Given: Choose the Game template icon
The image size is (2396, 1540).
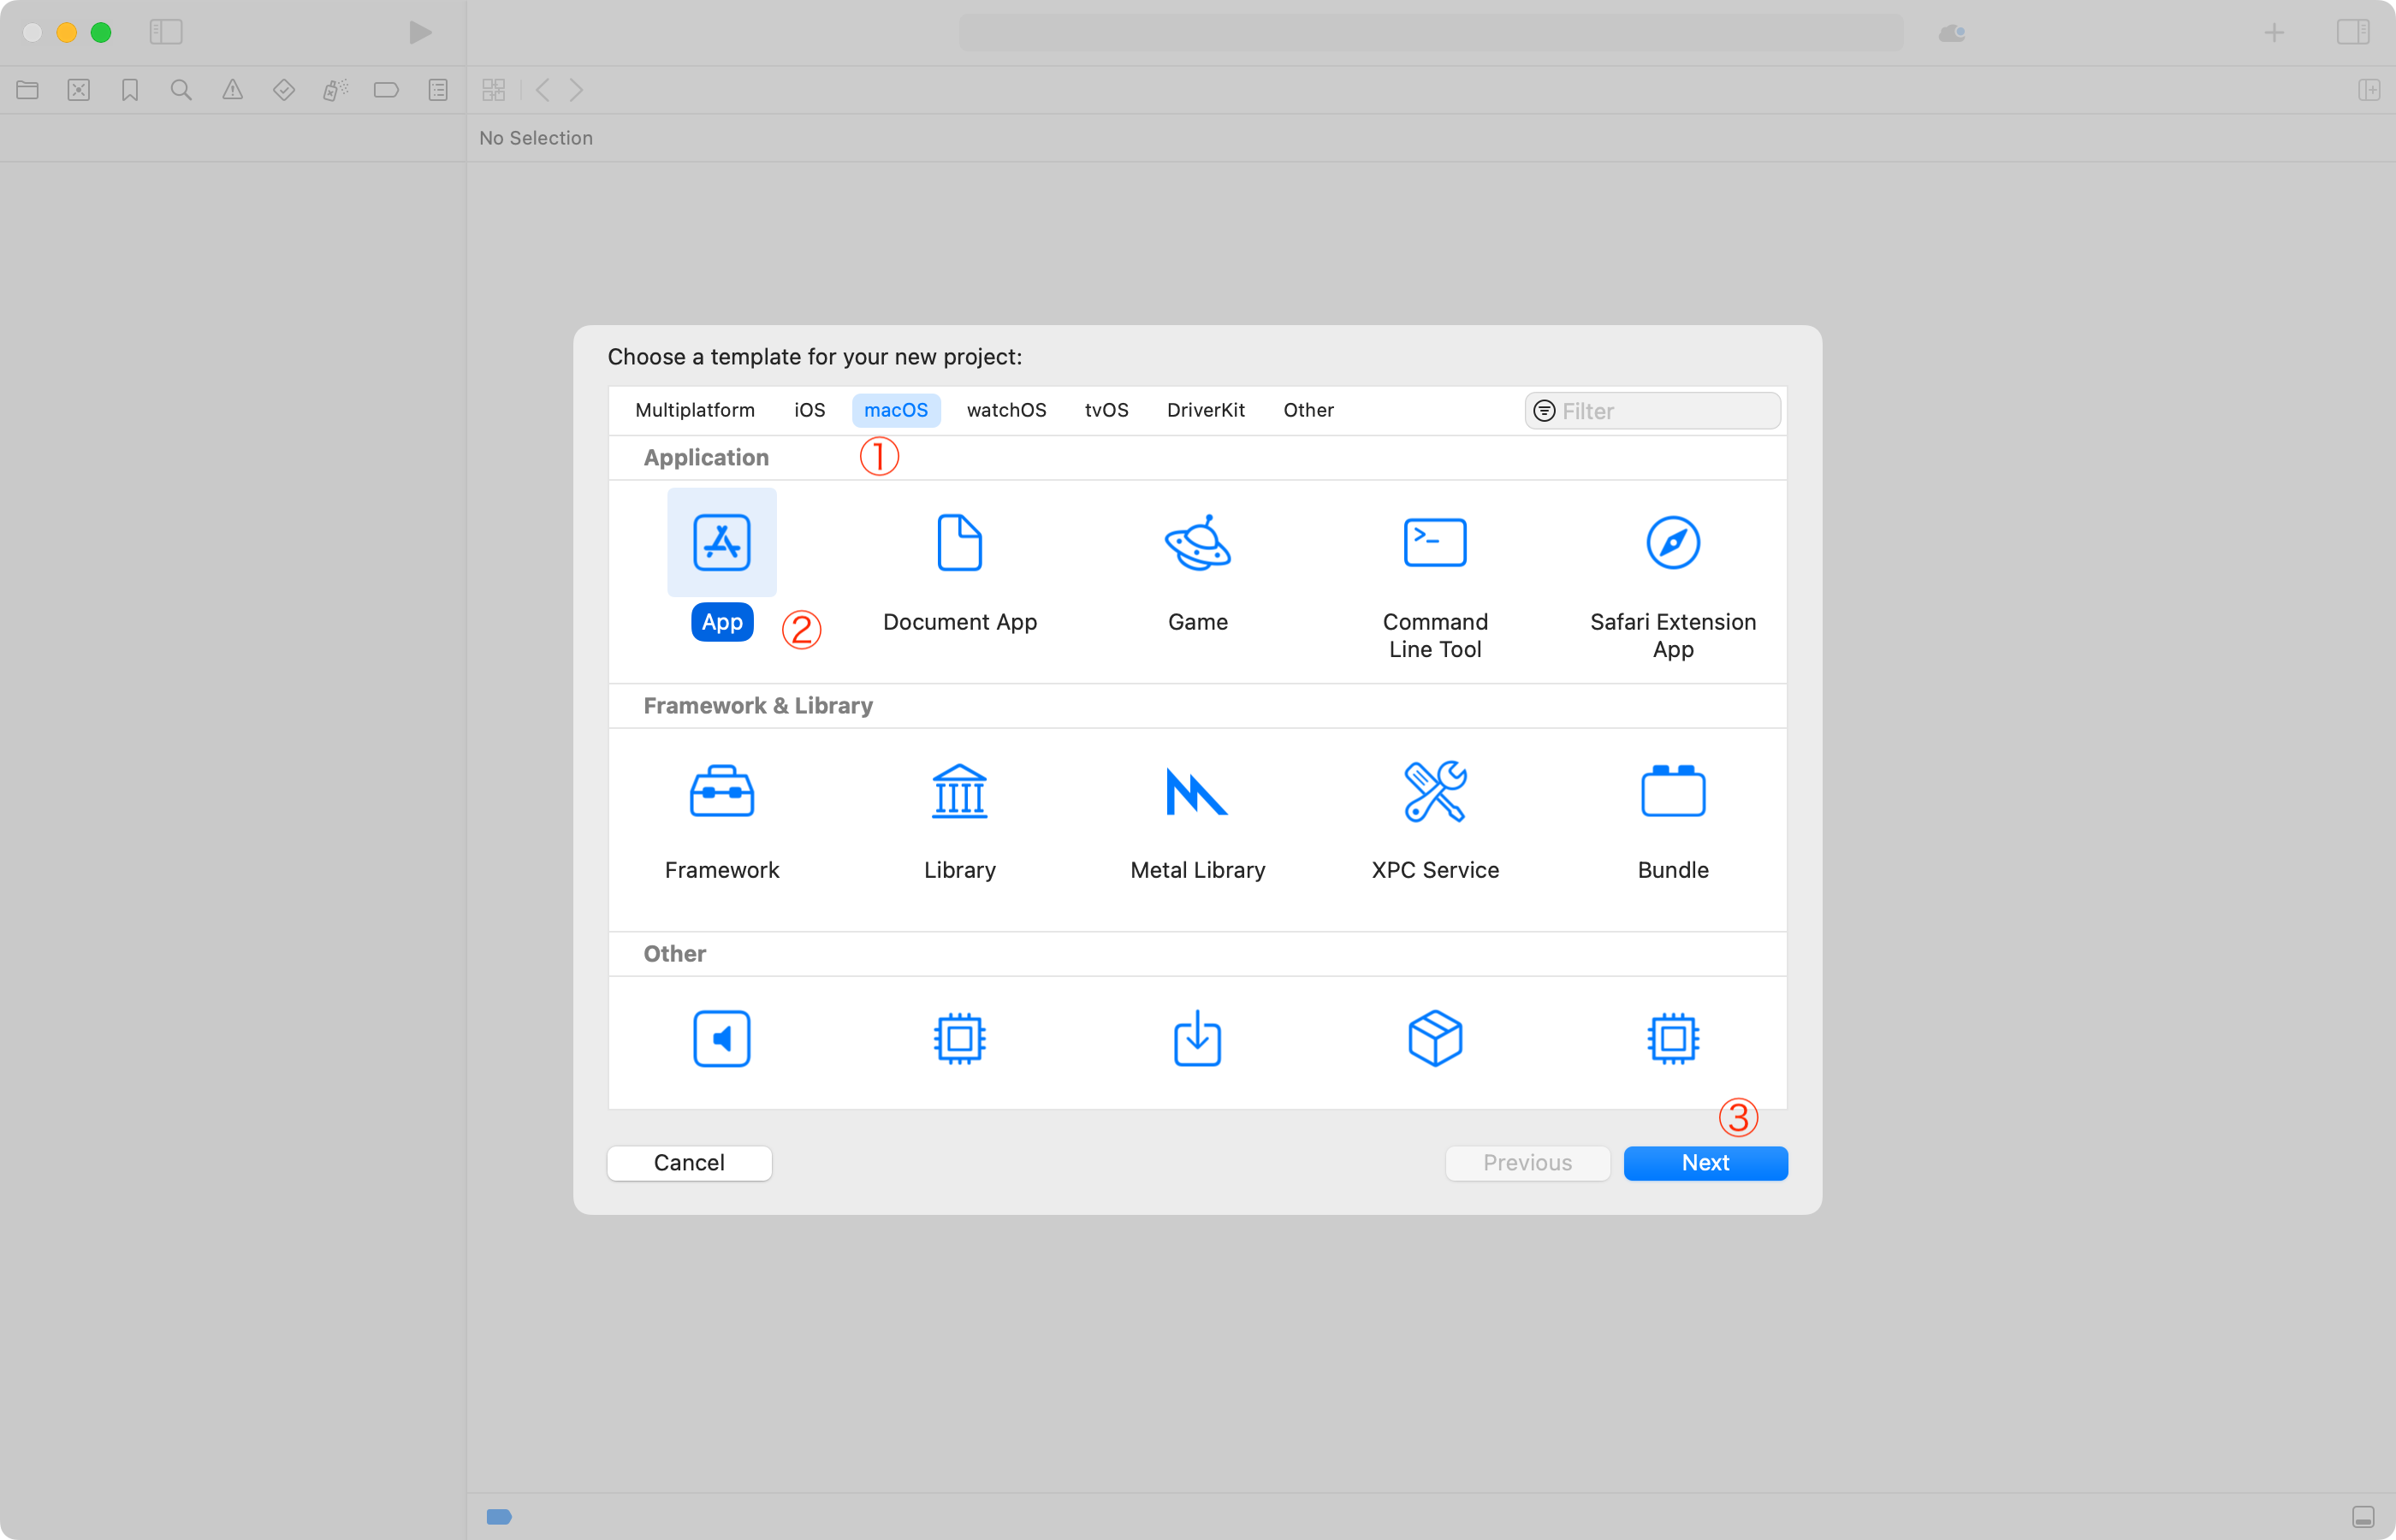Looking at the screenshot, I should click(x=1197, y=543).
